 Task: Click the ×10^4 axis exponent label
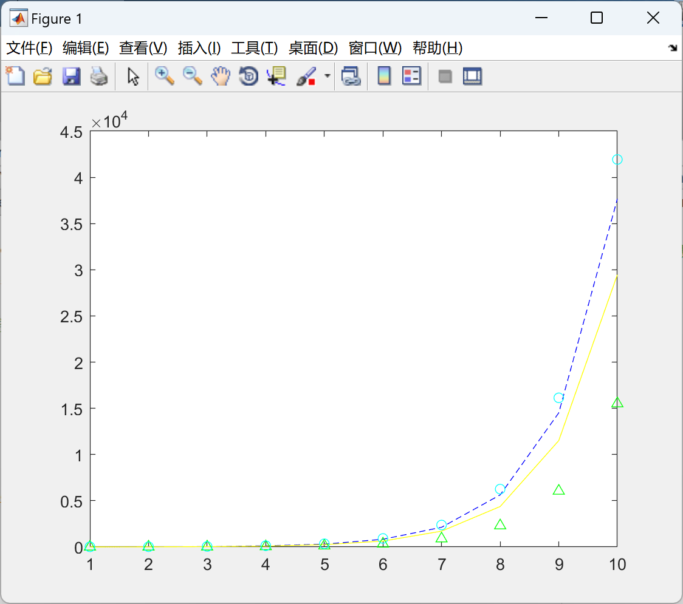(x=109, y=121)
